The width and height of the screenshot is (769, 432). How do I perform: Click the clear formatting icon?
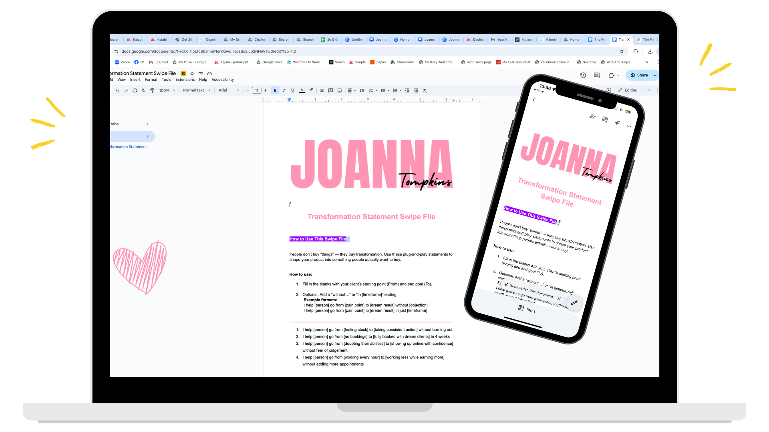coord(425,90)
